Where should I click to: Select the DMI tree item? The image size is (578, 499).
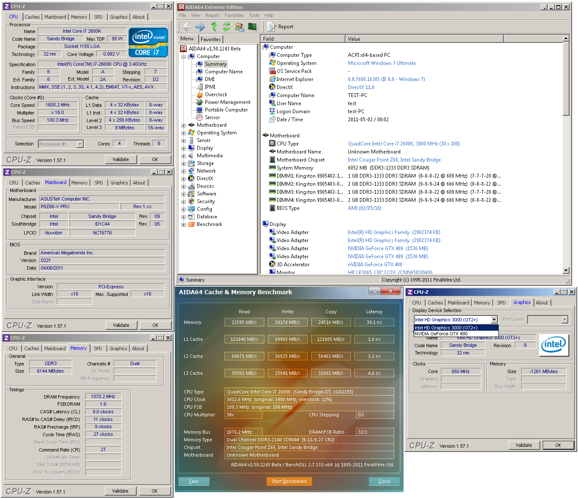point(210,79)
